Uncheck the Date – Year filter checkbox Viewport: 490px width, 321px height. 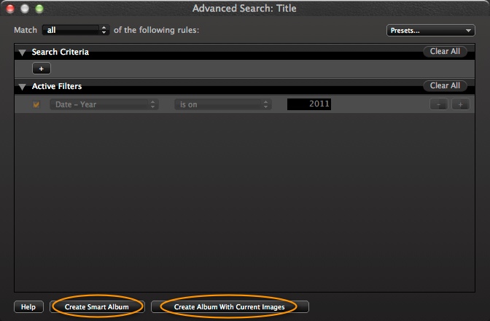[36, 104]
